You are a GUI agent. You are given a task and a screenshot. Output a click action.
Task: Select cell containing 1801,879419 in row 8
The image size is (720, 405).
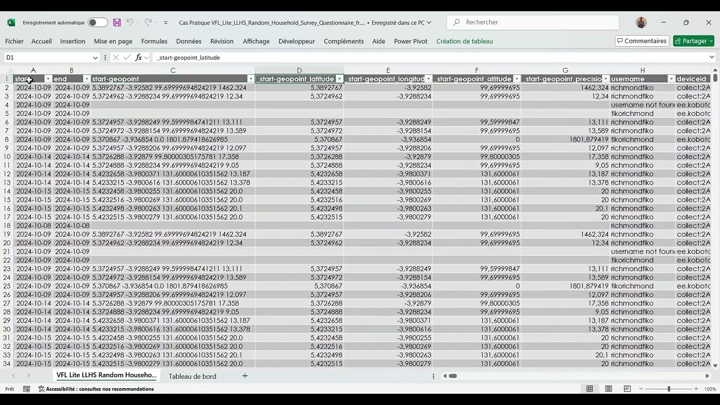tap(565, 139)
